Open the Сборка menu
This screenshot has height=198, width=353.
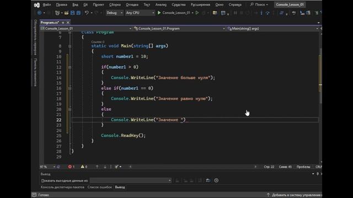click(115, 4)
